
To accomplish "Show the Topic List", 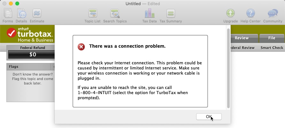I will coord(93,13).
